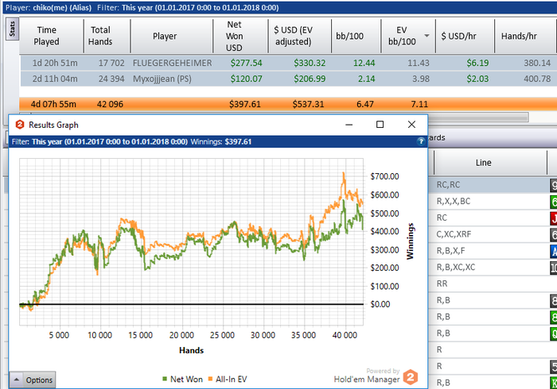Click the All-In EV legend entry

click(228, 379)
